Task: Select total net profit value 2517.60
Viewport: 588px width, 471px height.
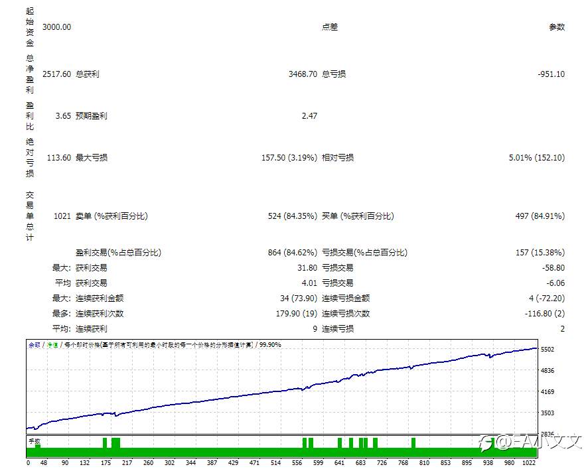Action: point(56,74)
